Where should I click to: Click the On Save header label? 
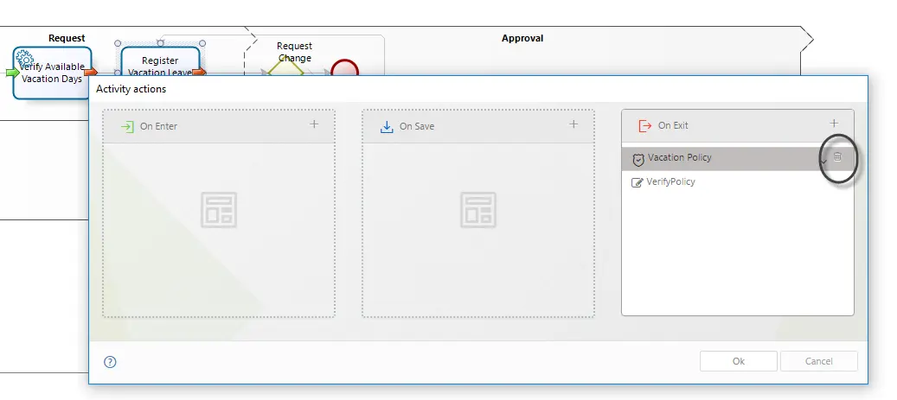click(x=416, y=126)
